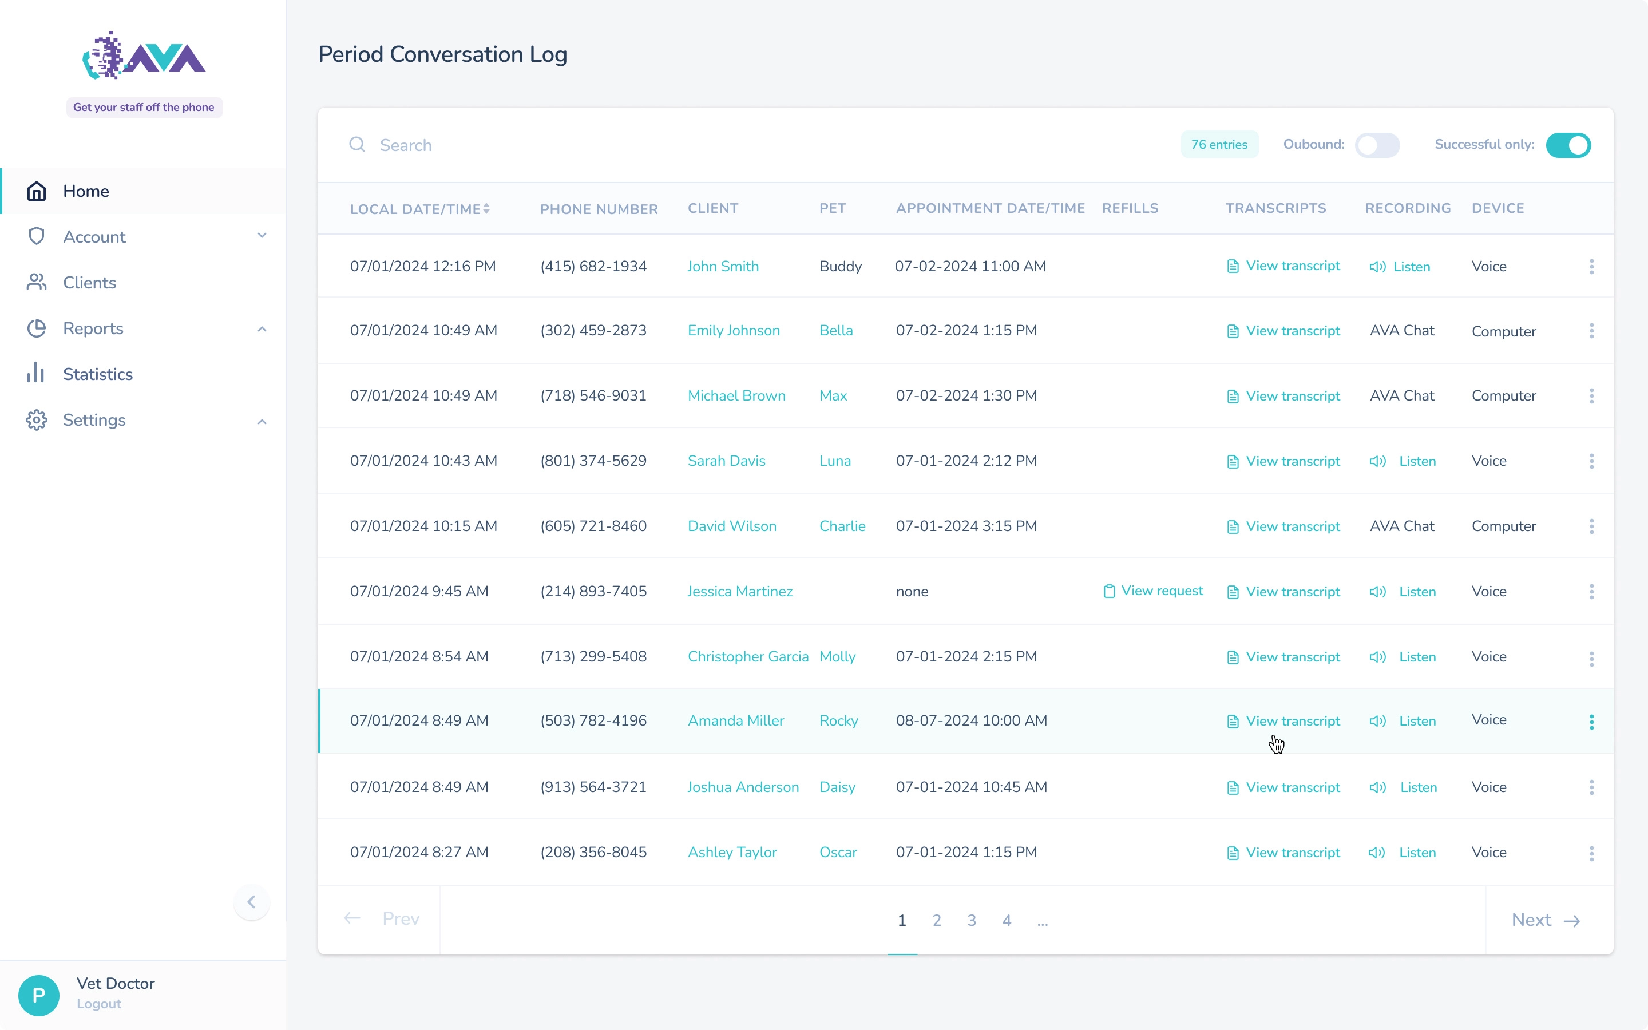Click transcript document icon for David Wilson
Screen dimensions: 1648x1030
1233,527
